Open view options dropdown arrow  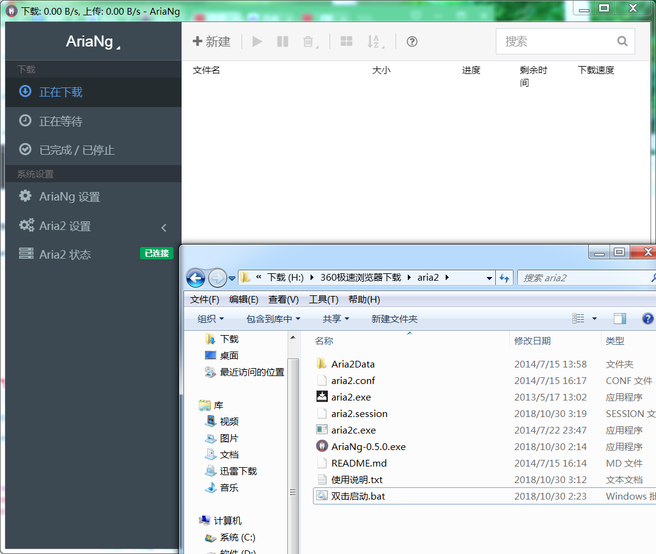point(594,319)
